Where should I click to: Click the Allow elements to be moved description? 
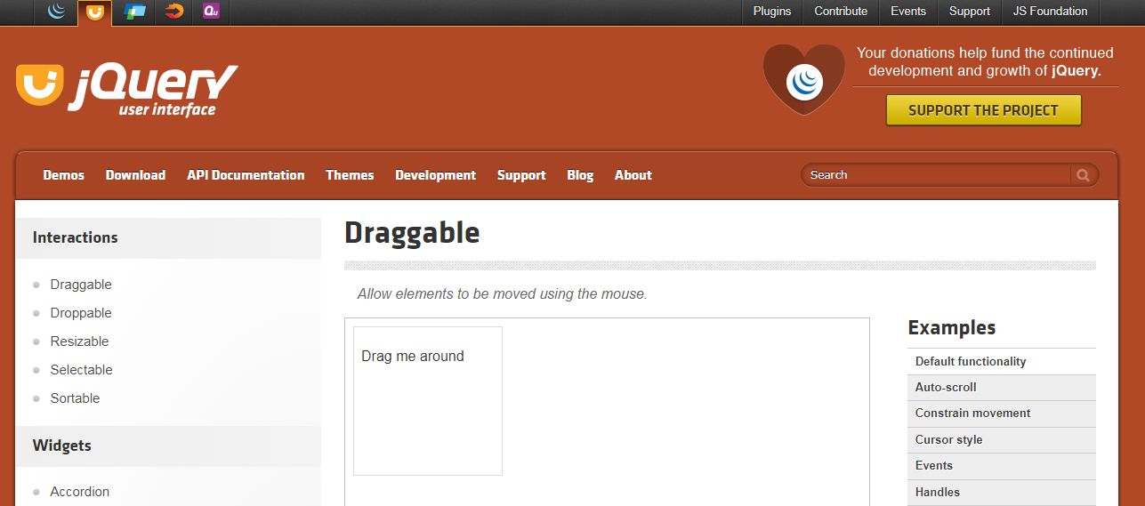click(502, 294)
